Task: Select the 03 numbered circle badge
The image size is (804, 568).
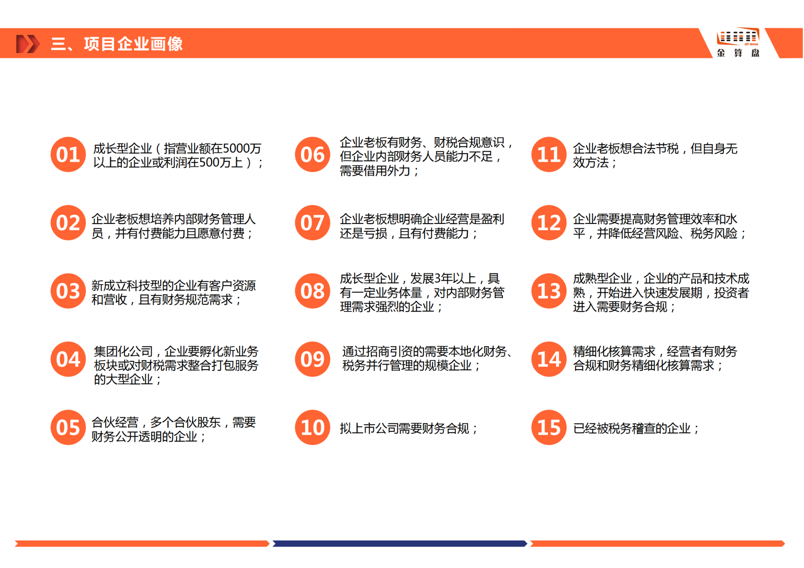Action: click(x=68, y=291)
